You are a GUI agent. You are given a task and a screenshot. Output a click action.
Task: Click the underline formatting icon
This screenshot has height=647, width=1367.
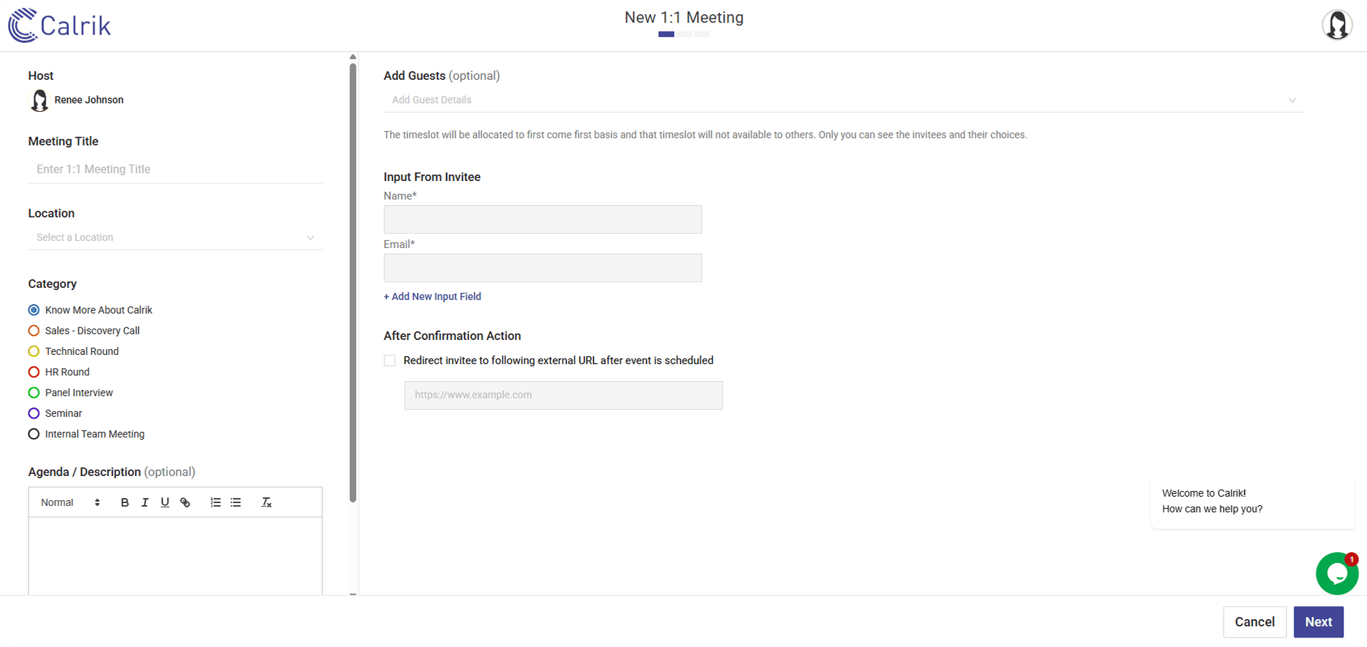[x=165, y=502]
